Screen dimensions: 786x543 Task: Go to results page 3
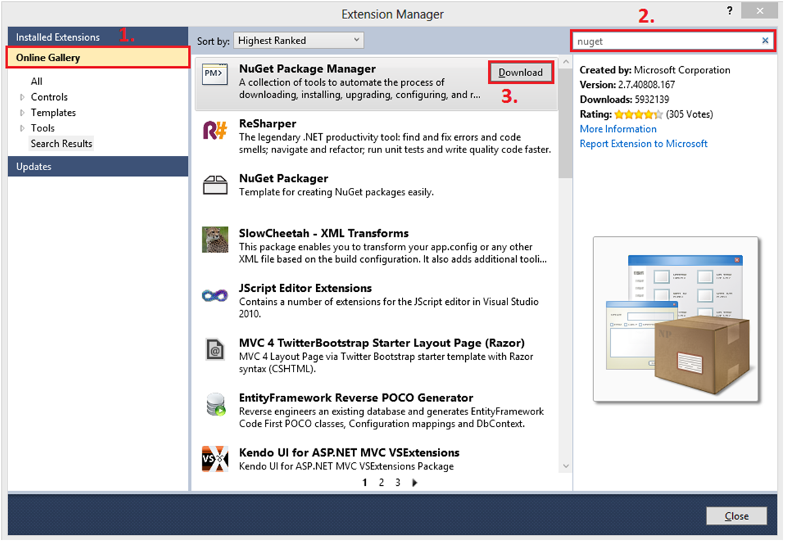[398, 483]
